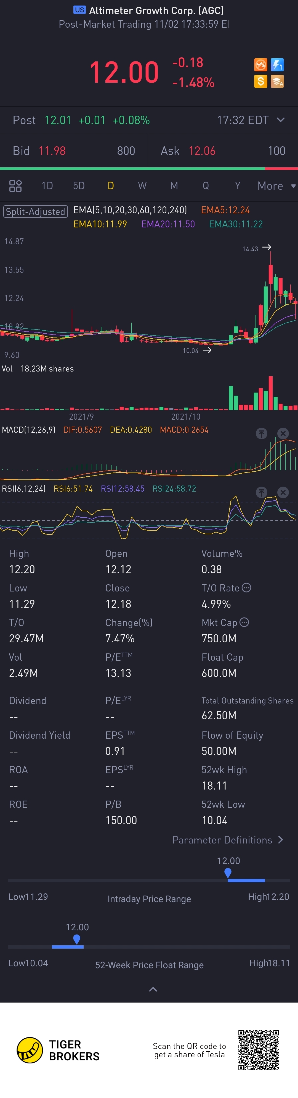This screenshot has height=1098, width=298.
Task: Tap the RSI6:51.74 value
Action: click(73, 489)
